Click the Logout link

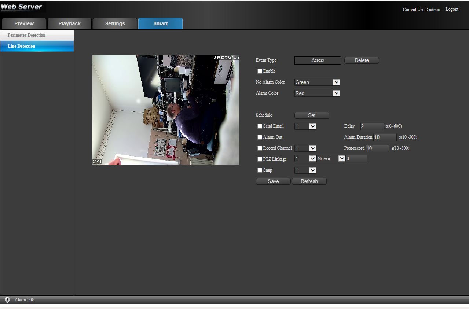452,9
